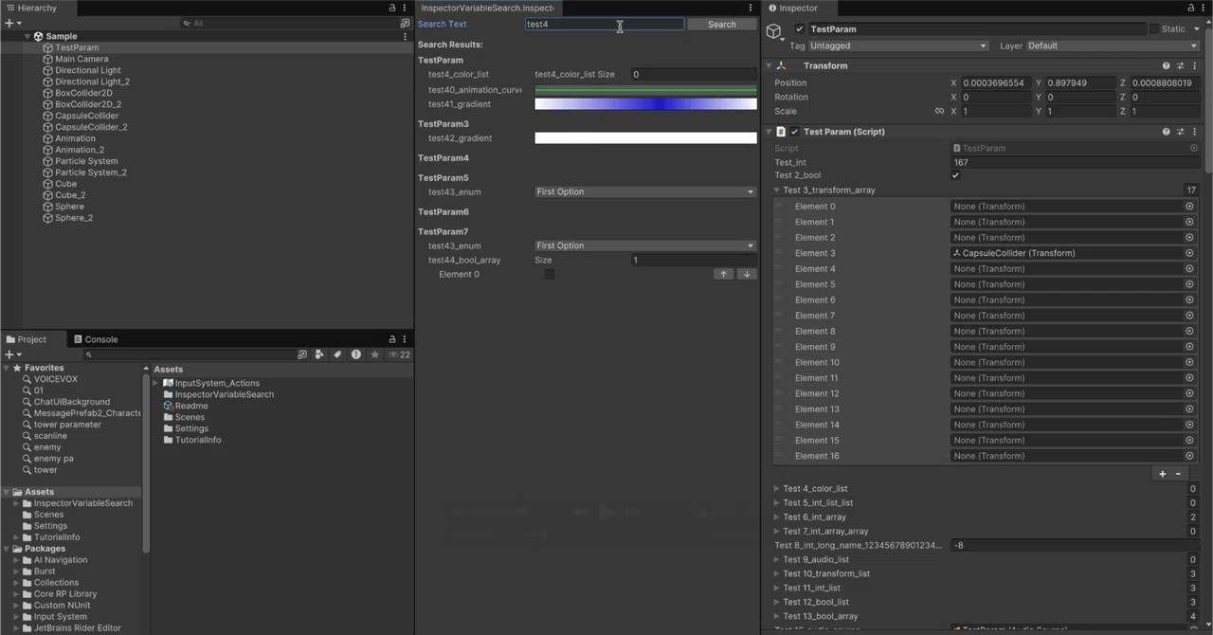Image resolution: width=1213 pixels, height=635 pixels.
Task: Toggle Test 2_bool checkbox
Action: point(955,175)
